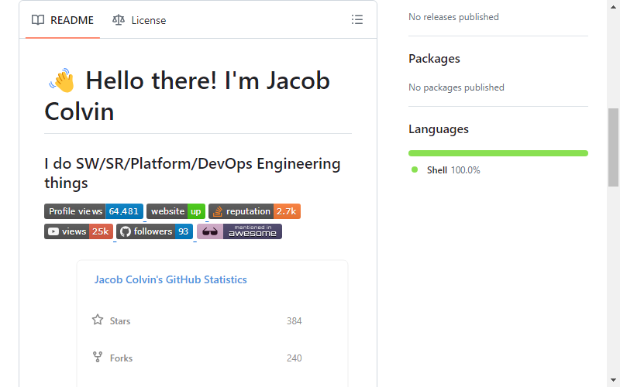620x387 pixels.
Task: Open the README outline list icon
Action: coord(357,20)
